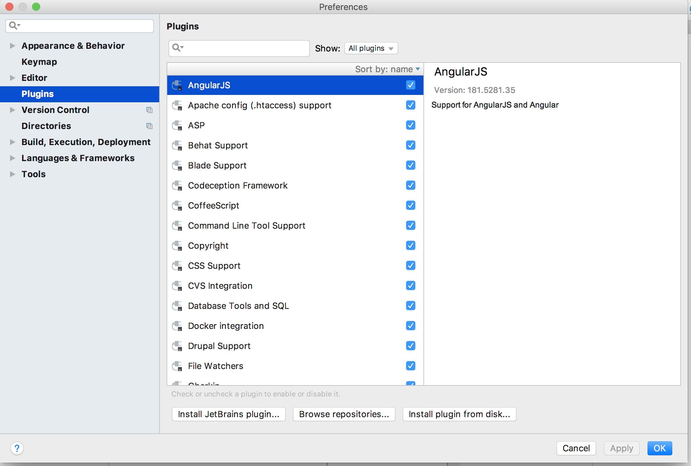Uncheck the Codeception Framework plugin
The height and width of the screenshot is (466, 691).
point(411,186)
